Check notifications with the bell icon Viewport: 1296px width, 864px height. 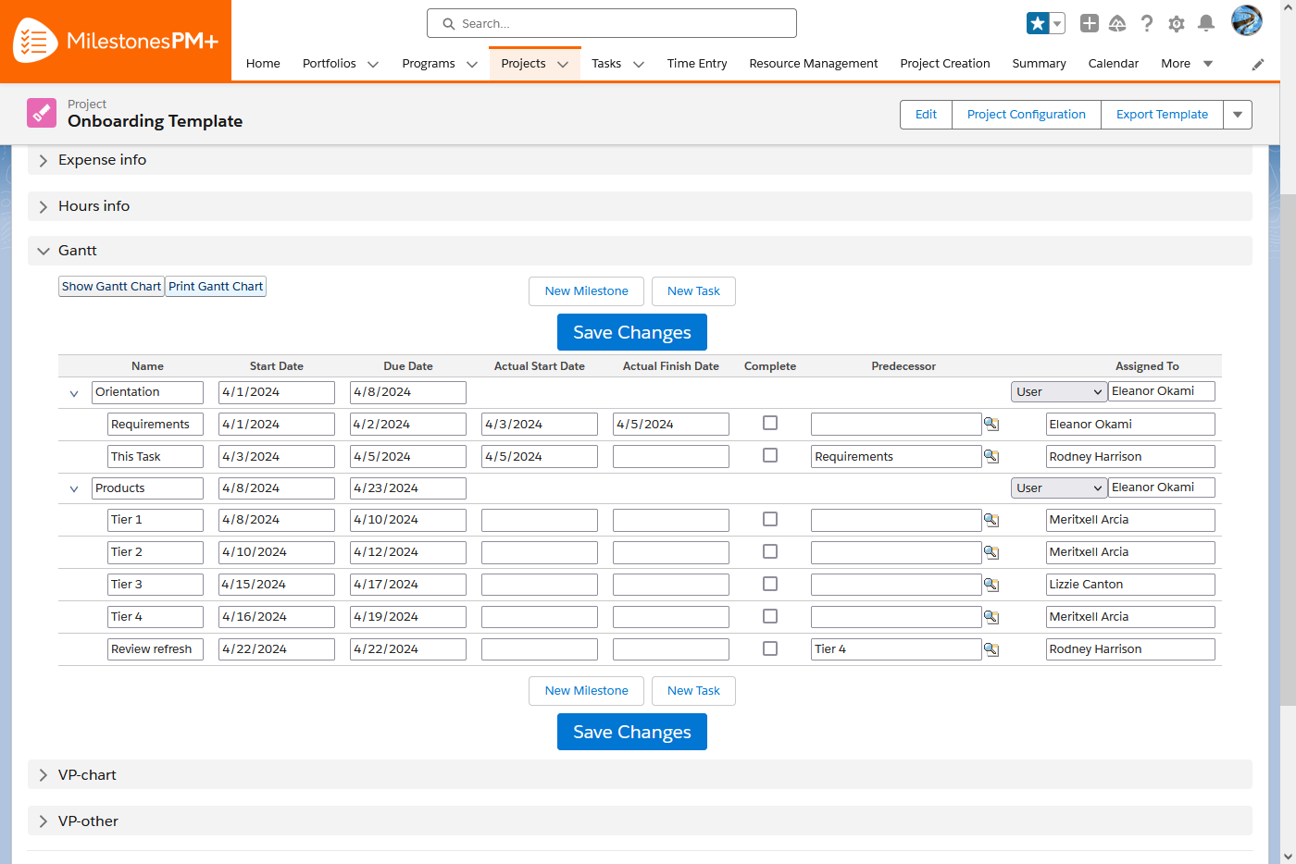pos(1206,23)
